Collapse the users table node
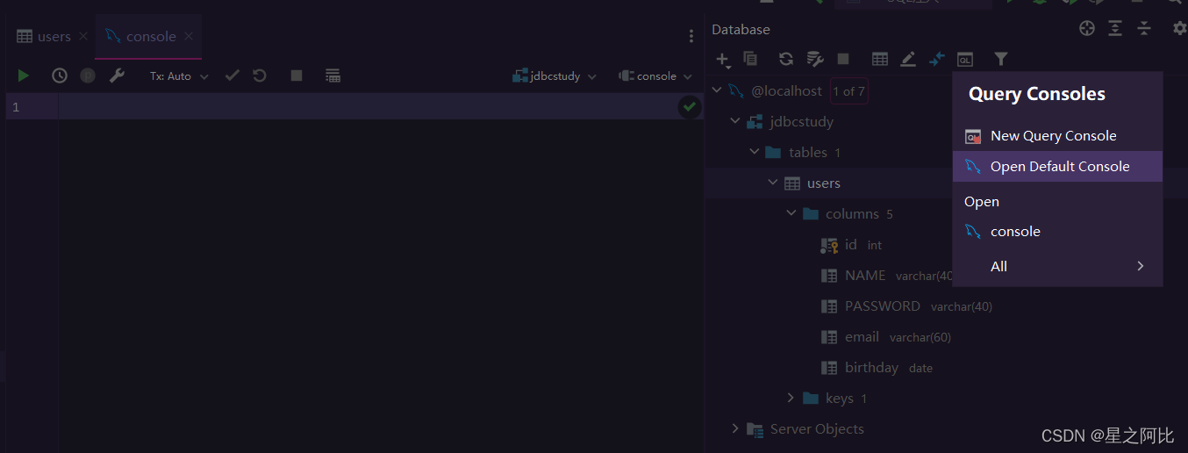The height and width of the screenshot is (453, 1188). pos(772,183)
